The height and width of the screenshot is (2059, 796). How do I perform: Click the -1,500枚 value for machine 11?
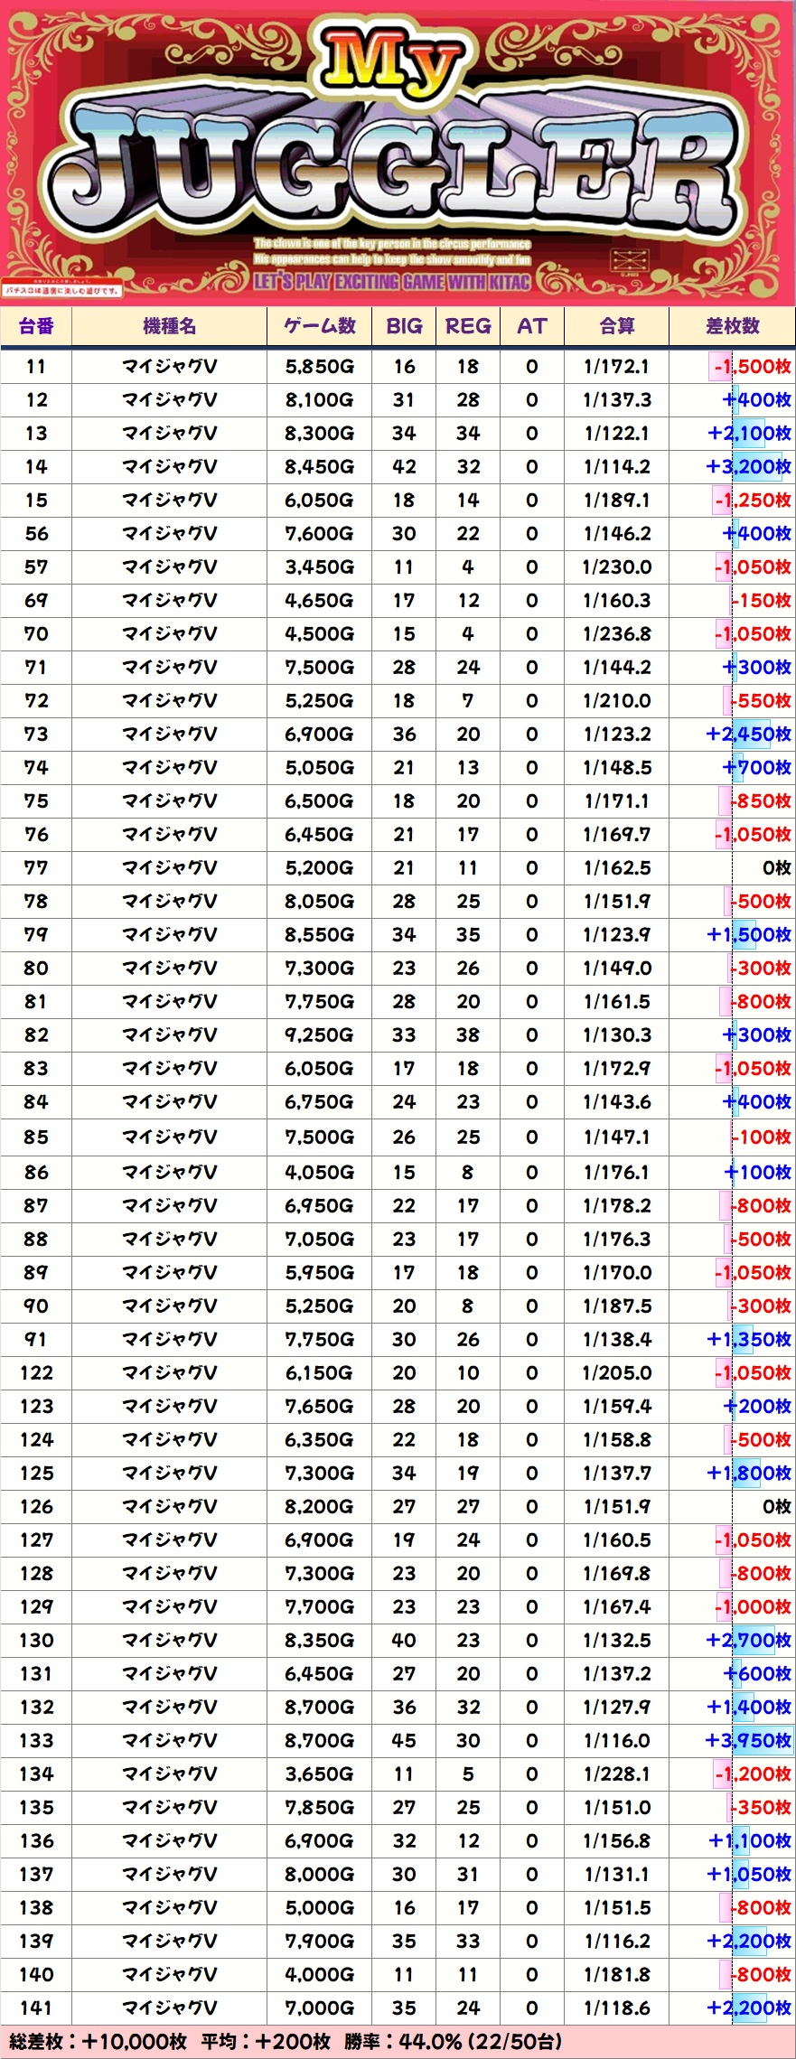point(752,367)
